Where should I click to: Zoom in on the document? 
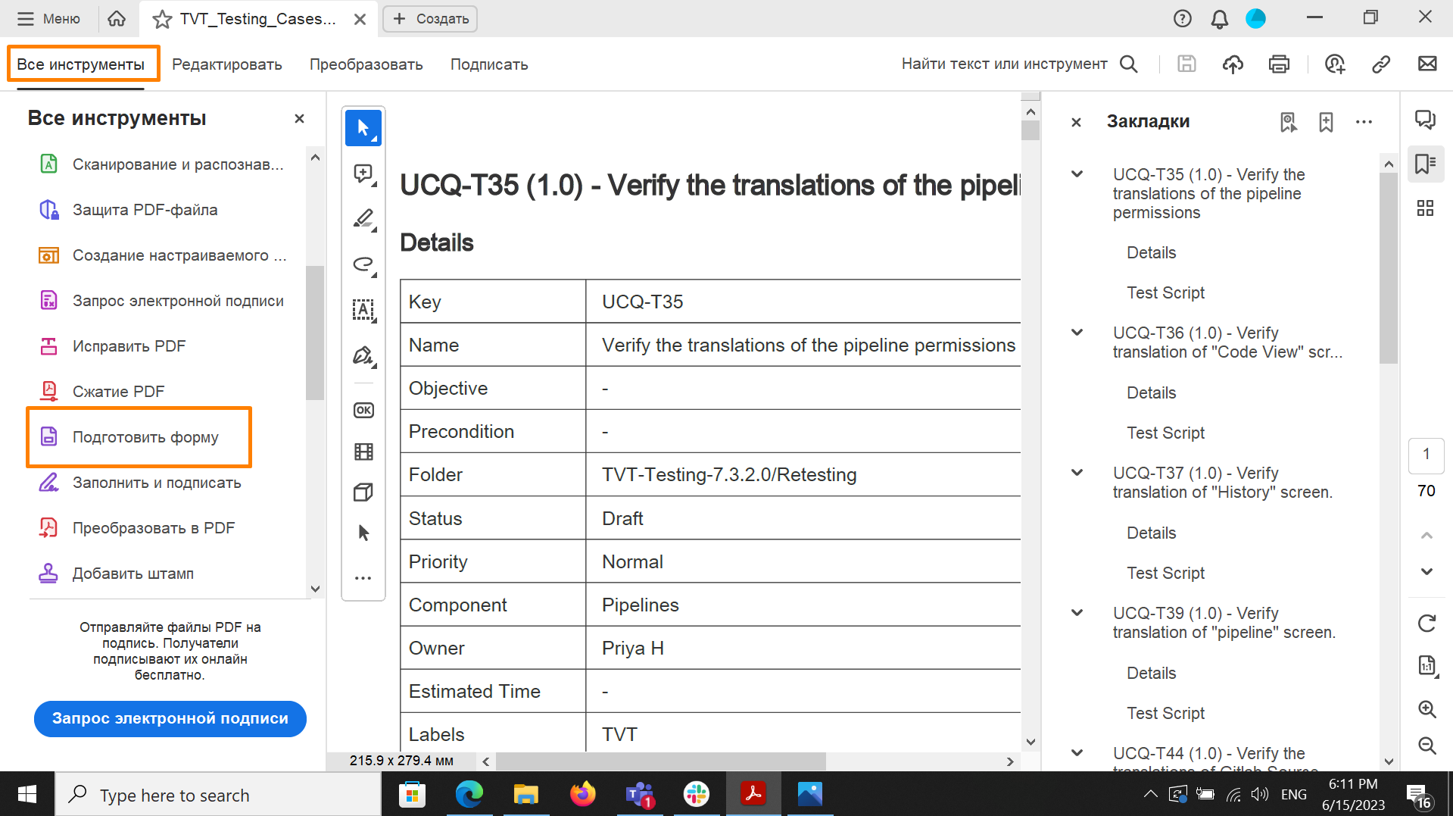pos(1426,709)
